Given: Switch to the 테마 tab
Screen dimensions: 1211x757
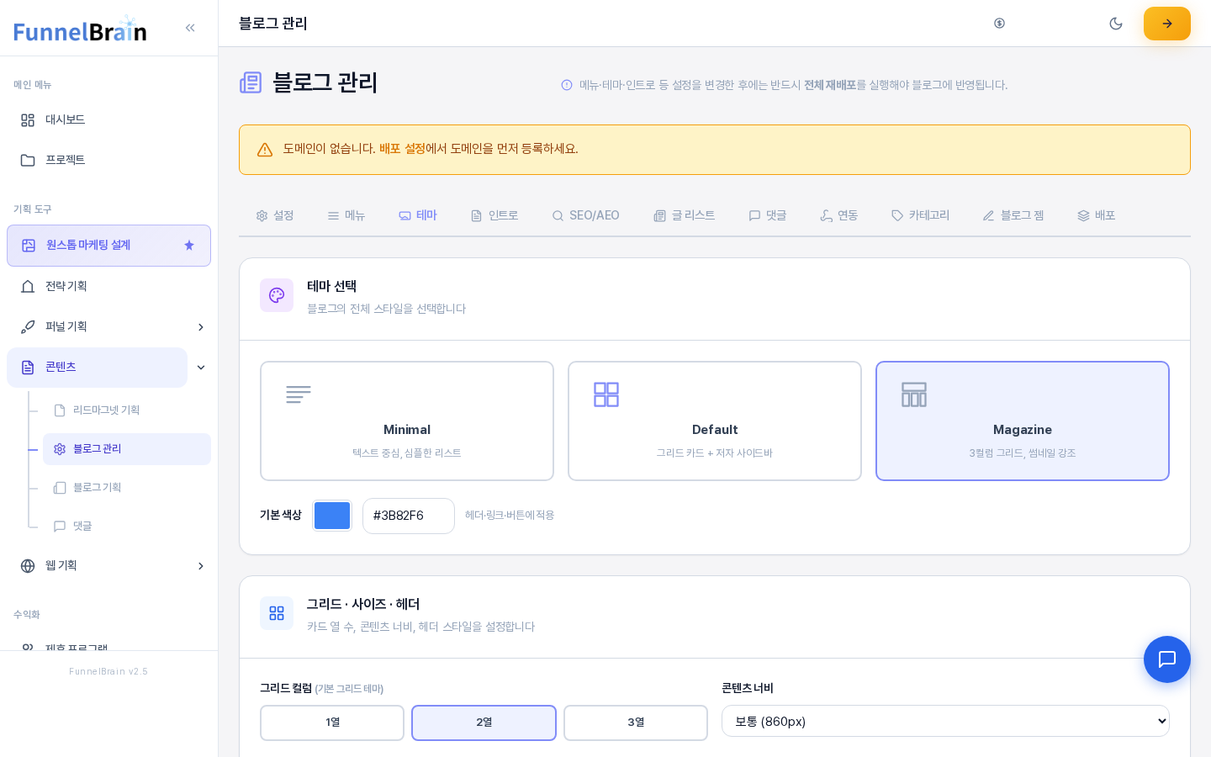Looking at the screenshot, I should 418,216.
